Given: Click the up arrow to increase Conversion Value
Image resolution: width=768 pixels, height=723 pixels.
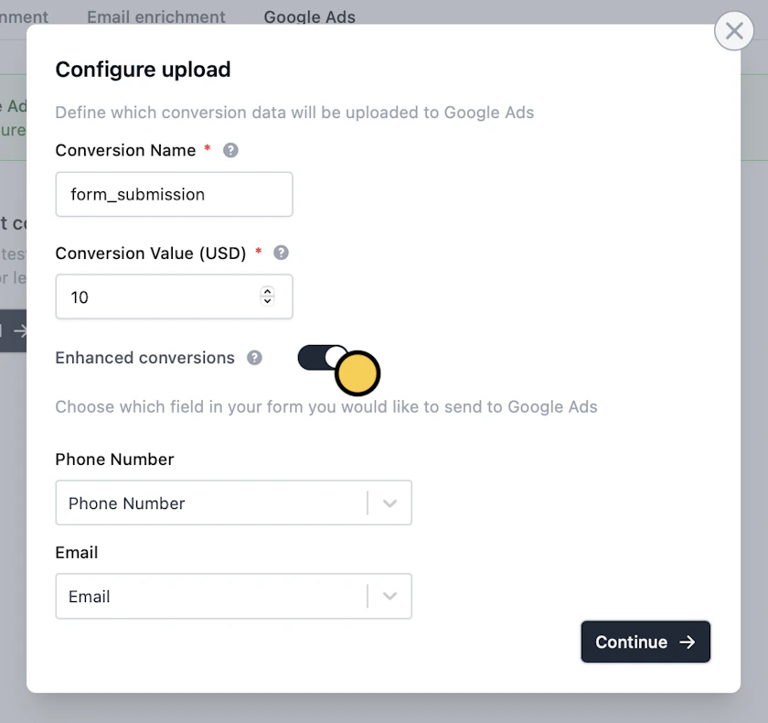Looking at the screenshot, I should (x=267, y=291).
